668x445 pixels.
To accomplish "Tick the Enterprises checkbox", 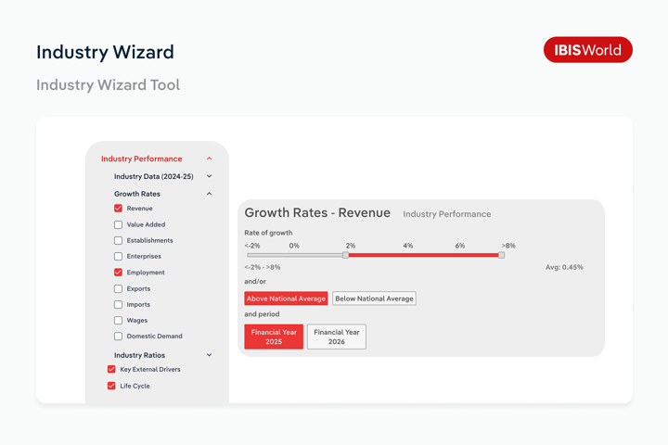I will (118, 257).
